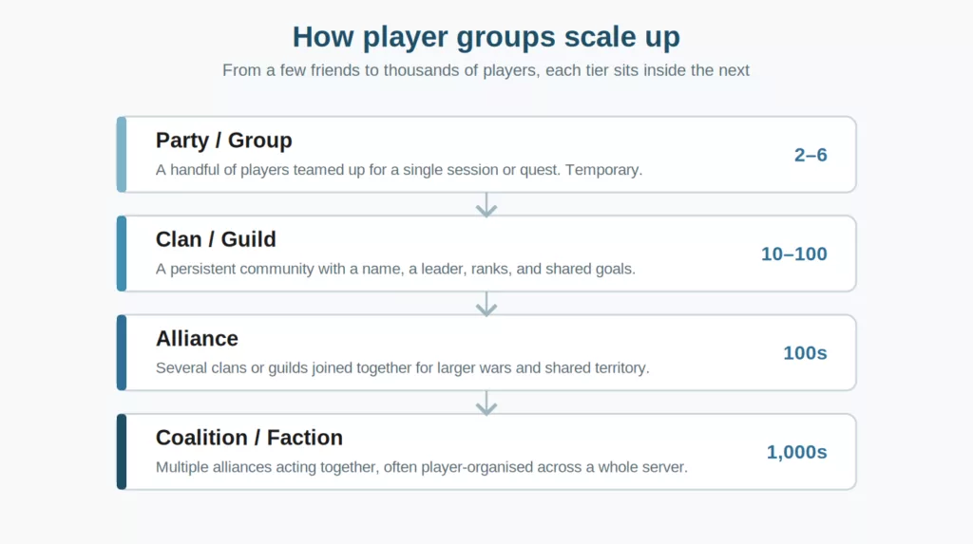
Task: Click the arrow below Party / Group card
Action: pos(486,205)
